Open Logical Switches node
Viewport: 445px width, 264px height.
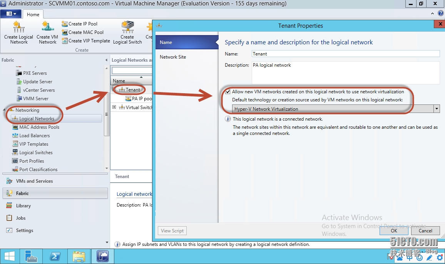point(32,153)
